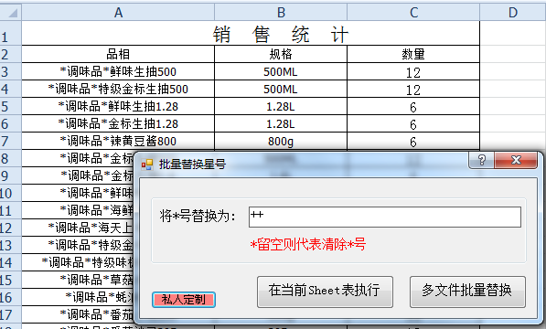
Task: Select column C header
Action: click(413, 13)
